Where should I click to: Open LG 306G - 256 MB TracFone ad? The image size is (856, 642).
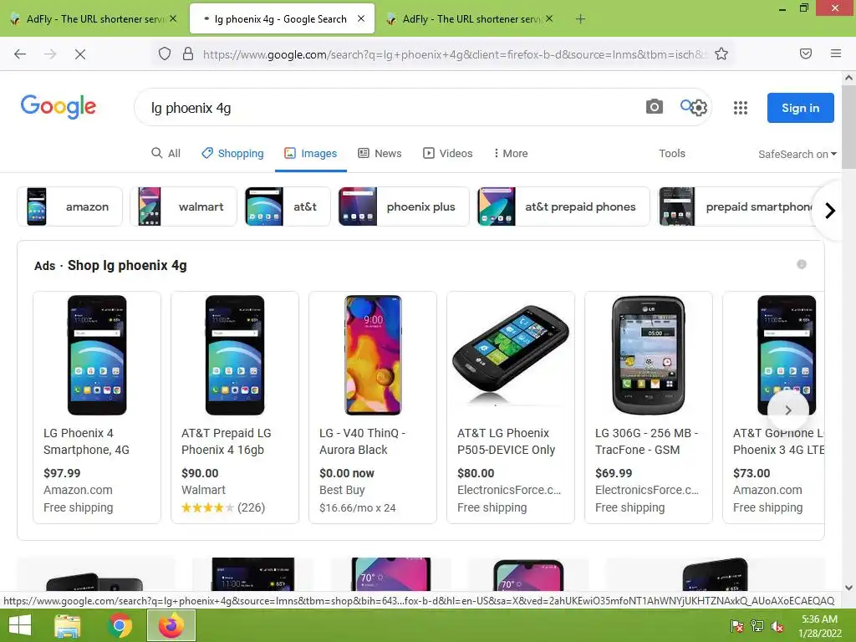(x=649, y=407)
